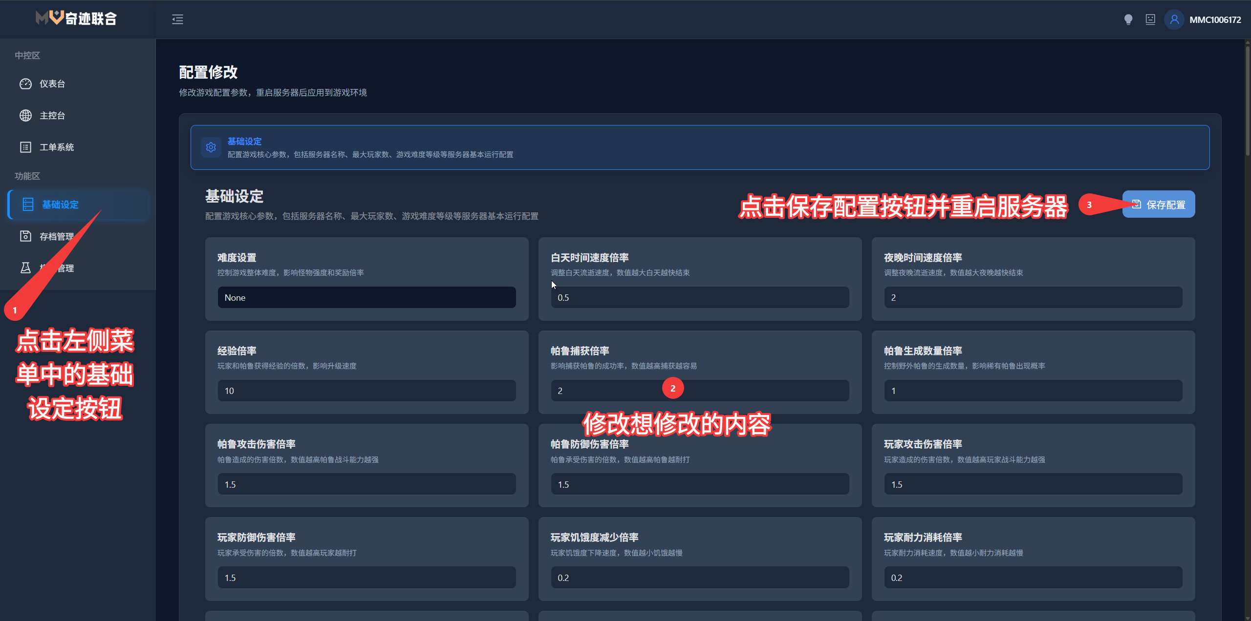The image size is (1251, 621).
Task: Click the gauge icon for 仪表台
Action: point(25,84)
